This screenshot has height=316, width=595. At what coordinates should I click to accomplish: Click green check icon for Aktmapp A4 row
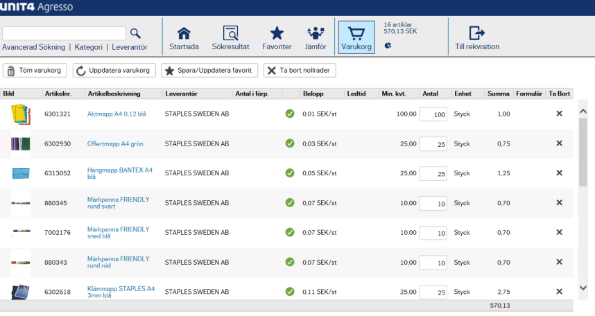(290, 114)
